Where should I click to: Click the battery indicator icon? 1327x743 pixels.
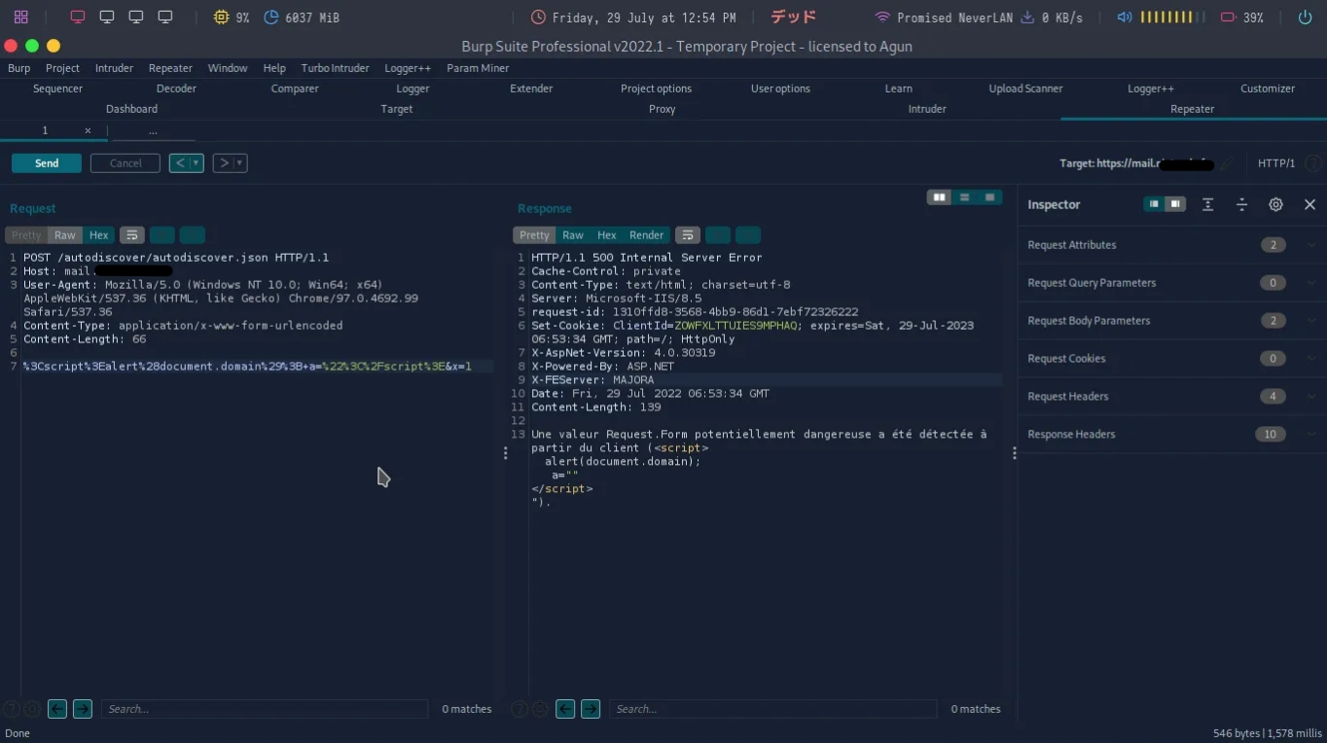tap(1228, 18)
